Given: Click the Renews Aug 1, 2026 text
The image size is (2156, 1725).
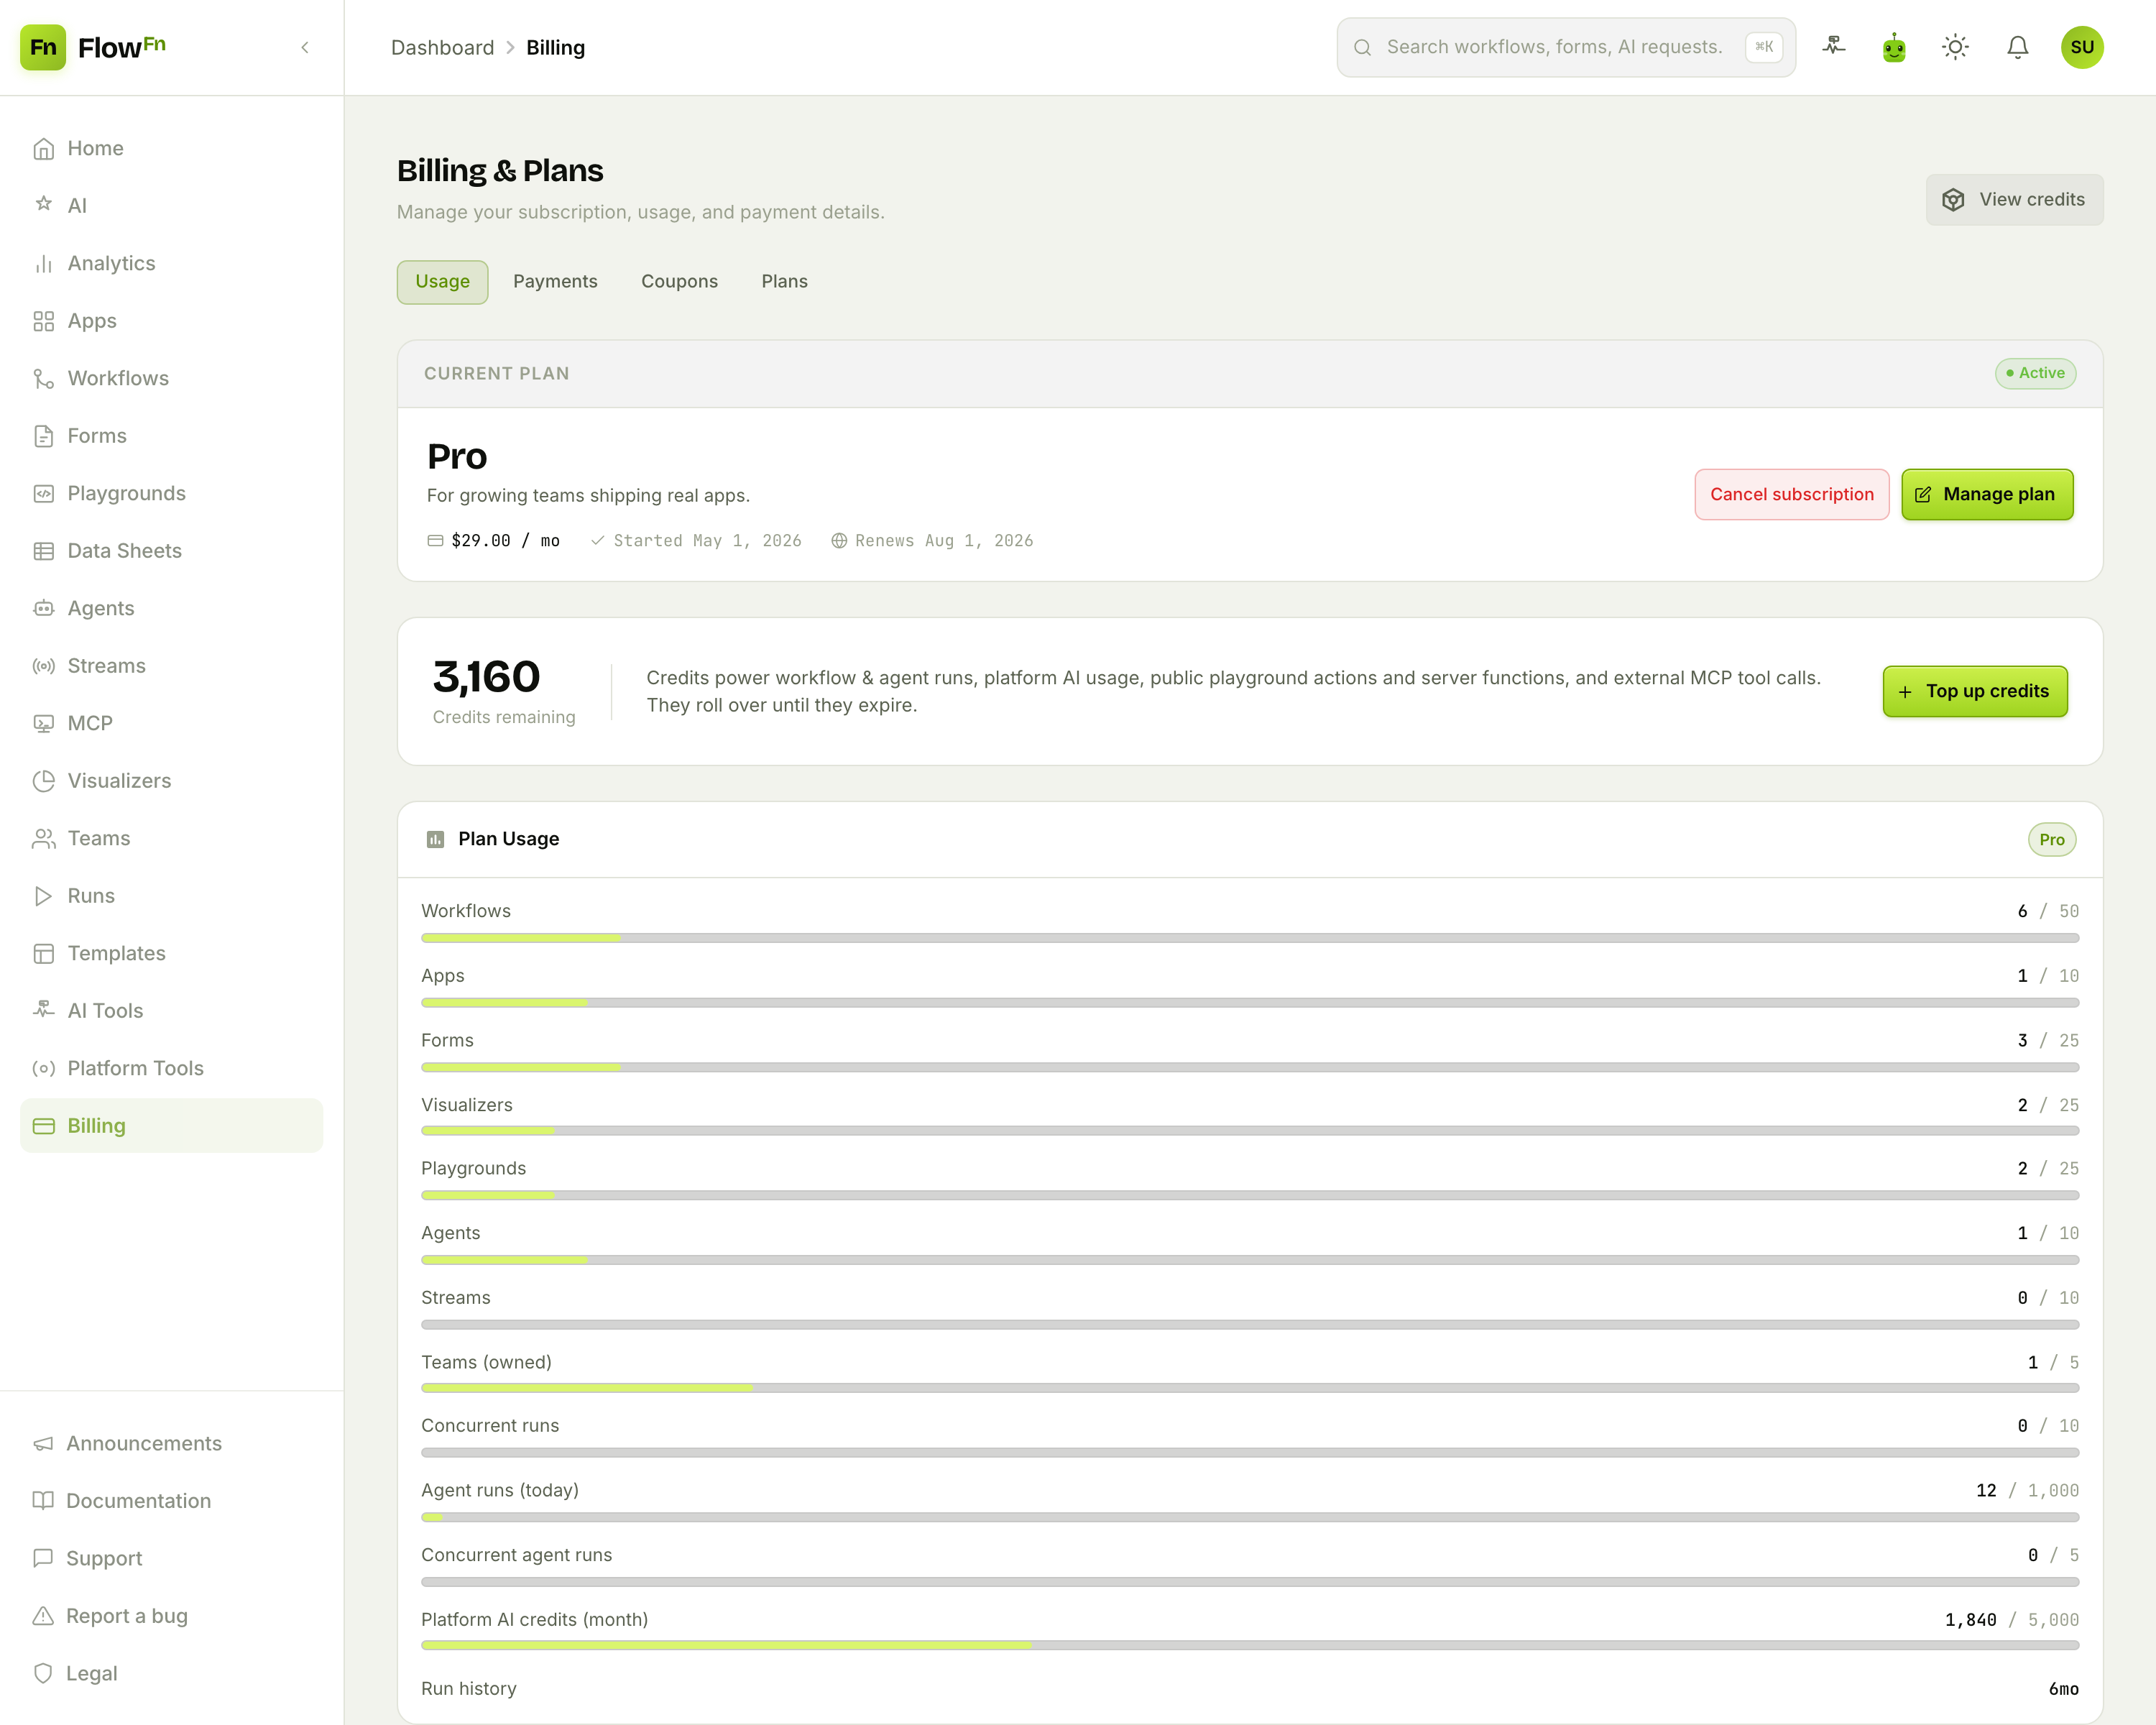Looking at the screenshot, I should [x=944, y=540].
